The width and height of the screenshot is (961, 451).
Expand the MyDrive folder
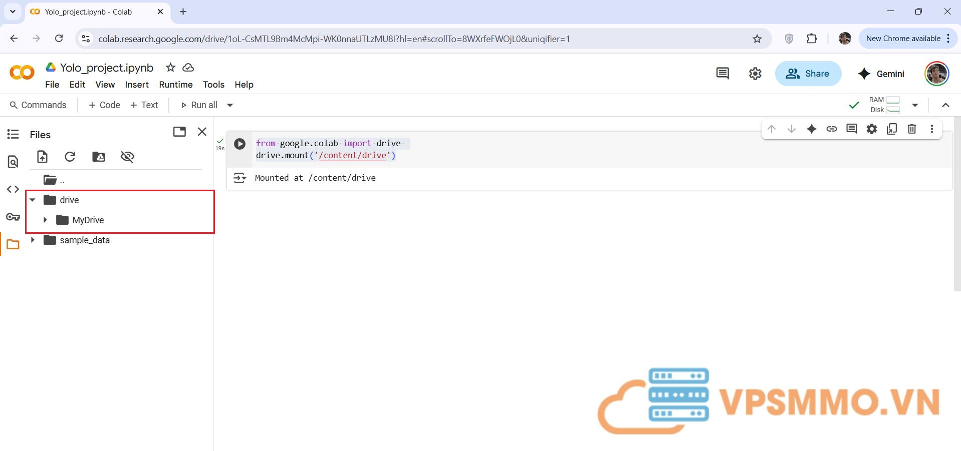pyautogui.click(x=45, y=220)
